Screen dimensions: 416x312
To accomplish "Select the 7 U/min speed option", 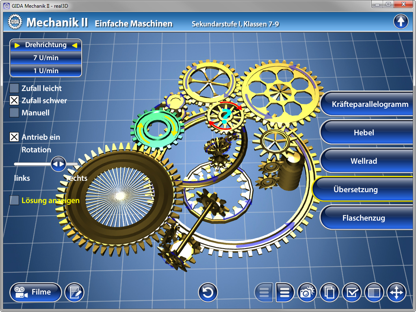I will tap(46, 58).
